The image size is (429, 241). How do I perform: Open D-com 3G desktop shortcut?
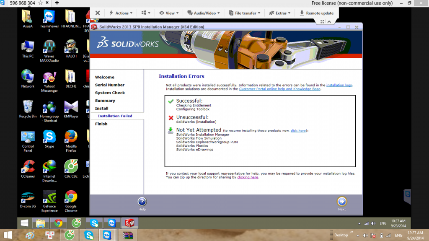click(x=28, y=199)
